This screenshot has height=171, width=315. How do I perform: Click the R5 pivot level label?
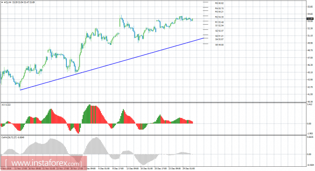(219, 3)
